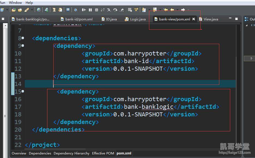Click the Open Task folder toolbar icon
The width and height of the screenshot is (255, 158).
pos(20,10)
